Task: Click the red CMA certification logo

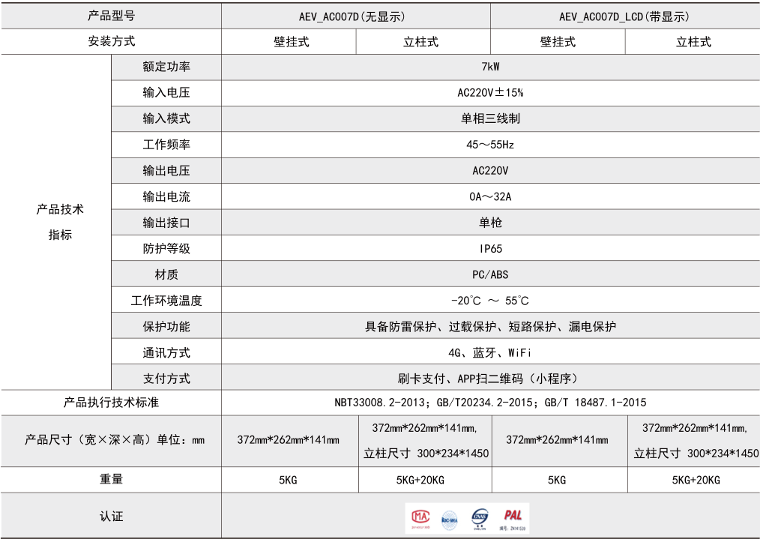Action: point(419,517)
